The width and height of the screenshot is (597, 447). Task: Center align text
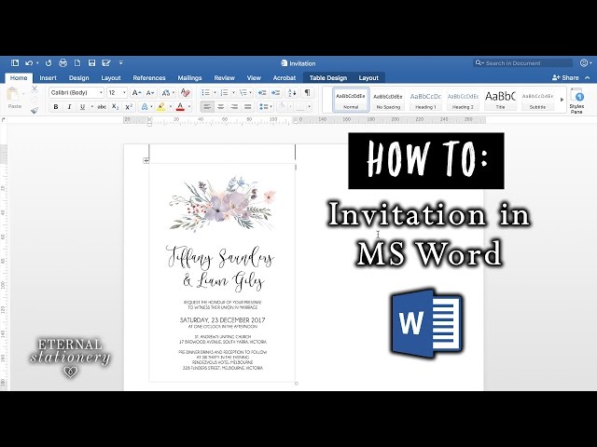tap(220, 107)
